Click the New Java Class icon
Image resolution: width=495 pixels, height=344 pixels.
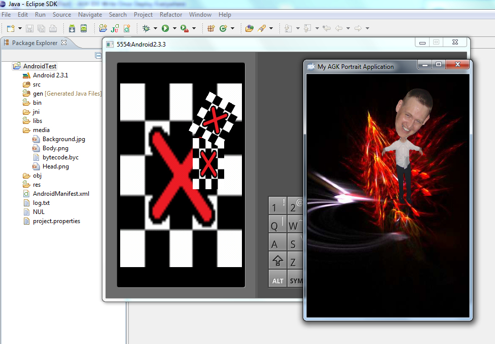tap(223, 28)
